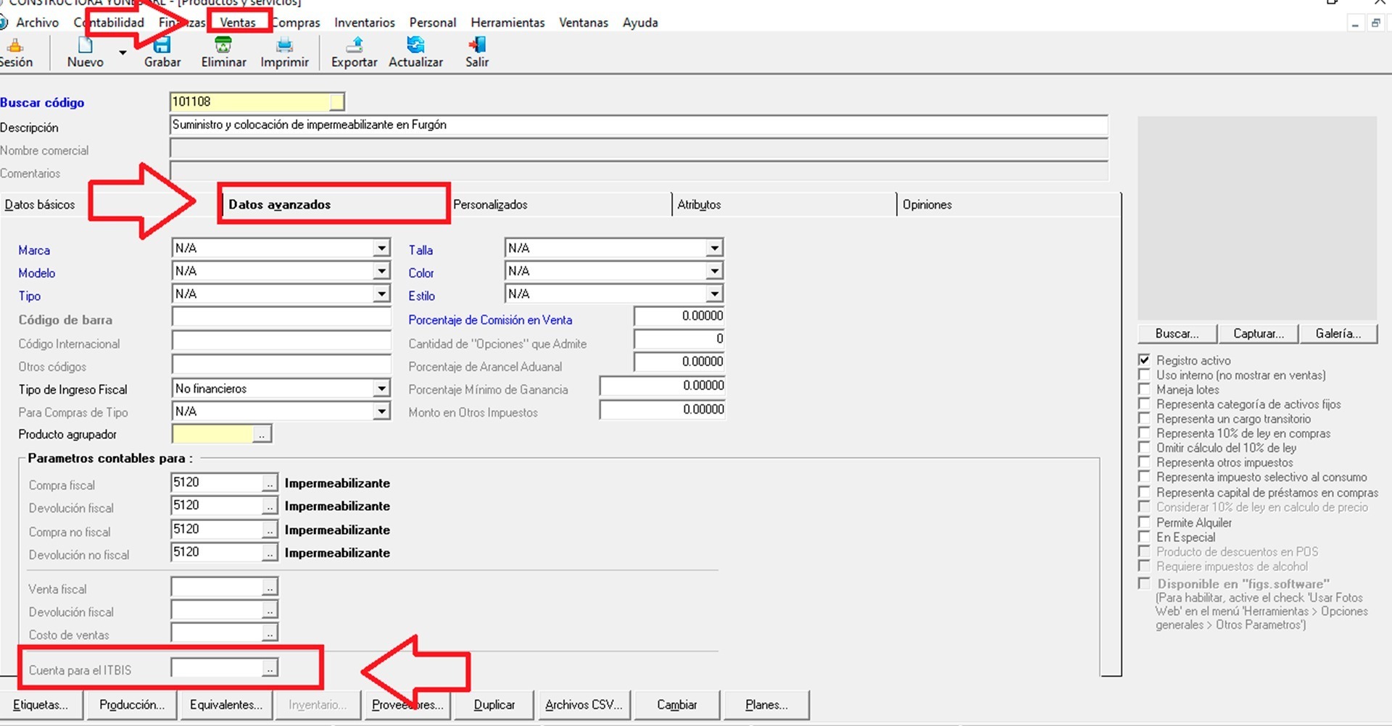The width and height of the screenshot is (1392, 726).
Task: Switch to the Personalizados tab
Action: [490, 205]
